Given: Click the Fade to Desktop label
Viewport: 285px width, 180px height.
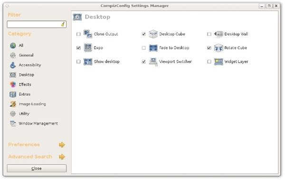Looking at the screenshot, I should point(174,48).
